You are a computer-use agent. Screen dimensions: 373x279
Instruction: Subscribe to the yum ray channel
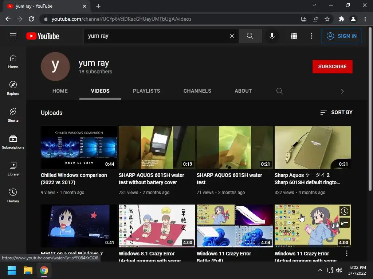click(x=332, y=67)
